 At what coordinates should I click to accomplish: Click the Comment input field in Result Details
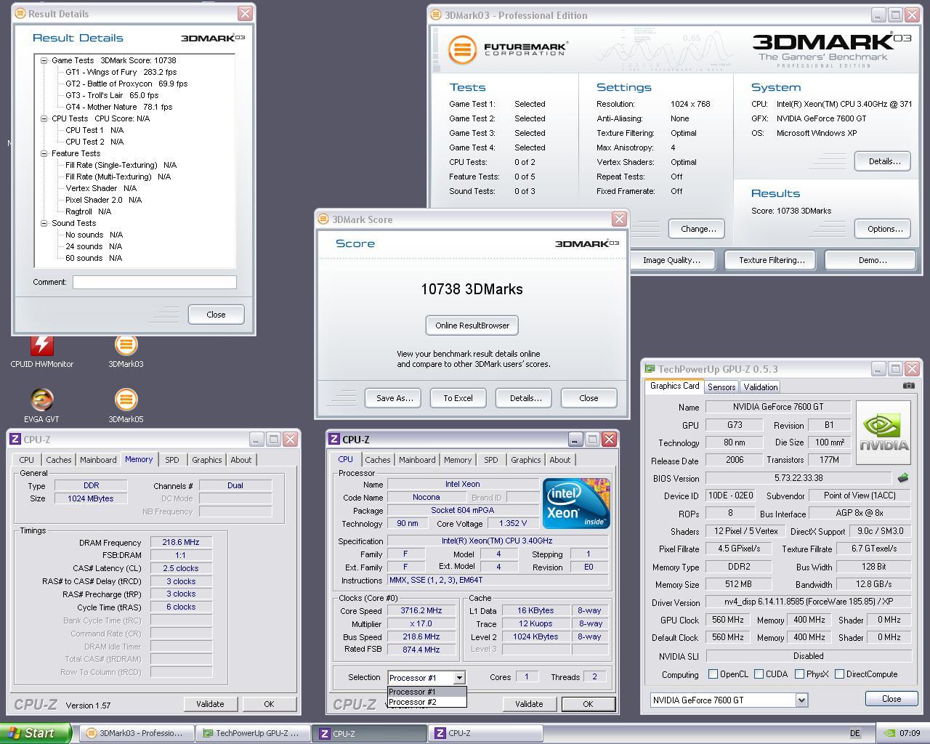coord(155,282)
